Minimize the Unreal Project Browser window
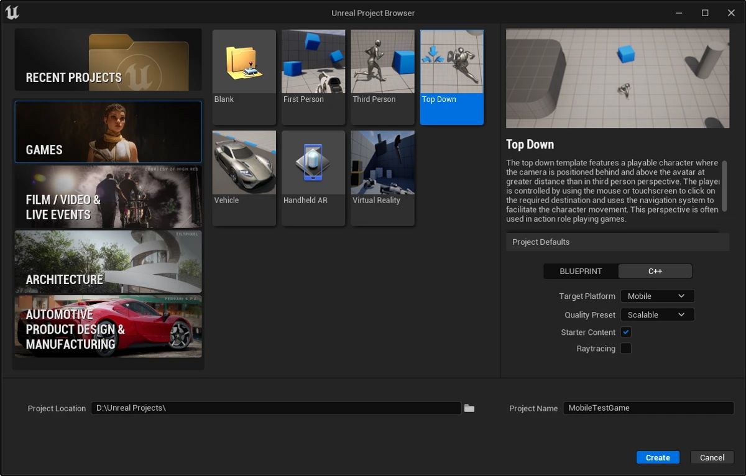Viewport: 746px width, 476px height. coord(679,12)
